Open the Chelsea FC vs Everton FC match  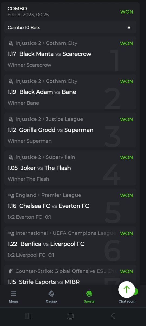[54, 206]
